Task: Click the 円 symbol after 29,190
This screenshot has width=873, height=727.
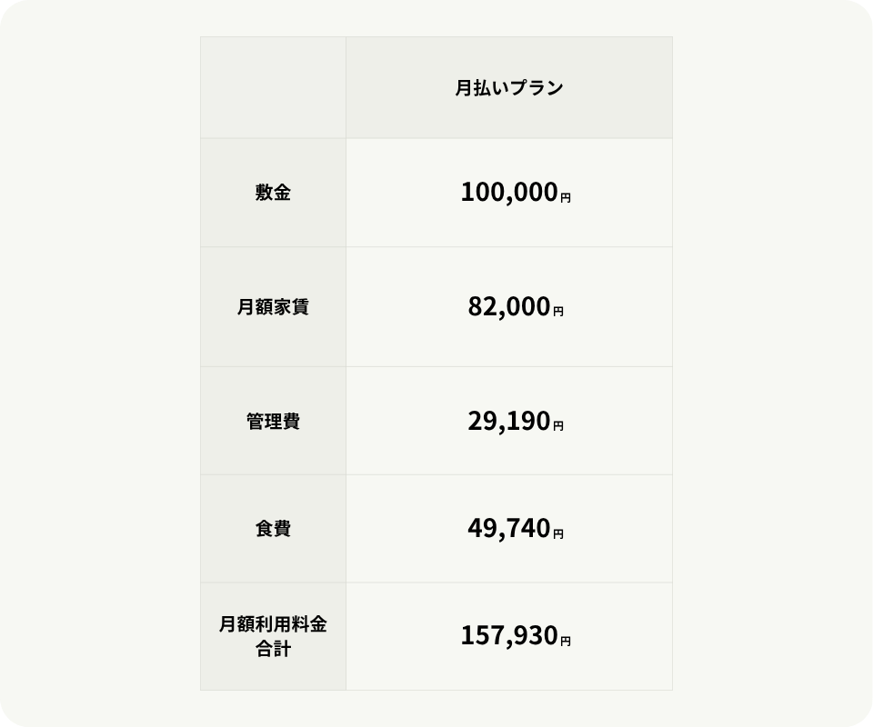Action: (x=558, y=425)
